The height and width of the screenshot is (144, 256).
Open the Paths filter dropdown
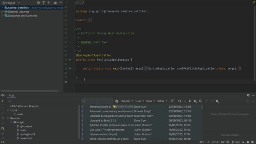(x=162, y=101)
